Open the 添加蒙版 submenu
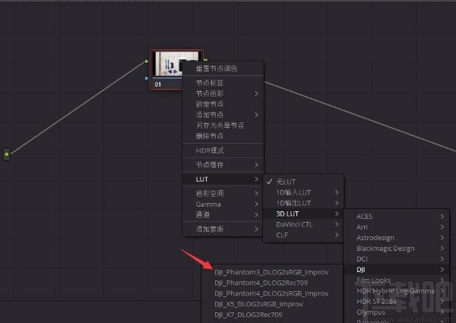The image size is (456, 323). click(223, 229)
